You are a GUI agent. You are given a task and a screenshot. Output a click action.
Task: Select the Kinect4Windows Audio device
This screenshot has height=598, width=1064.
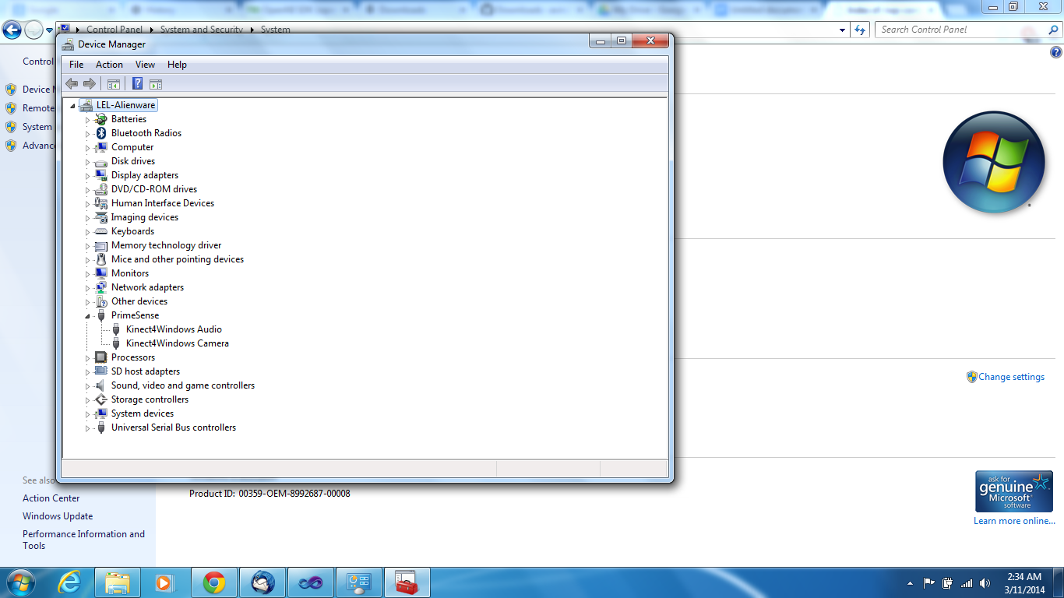pyautogui.click(x=174, y=329)
